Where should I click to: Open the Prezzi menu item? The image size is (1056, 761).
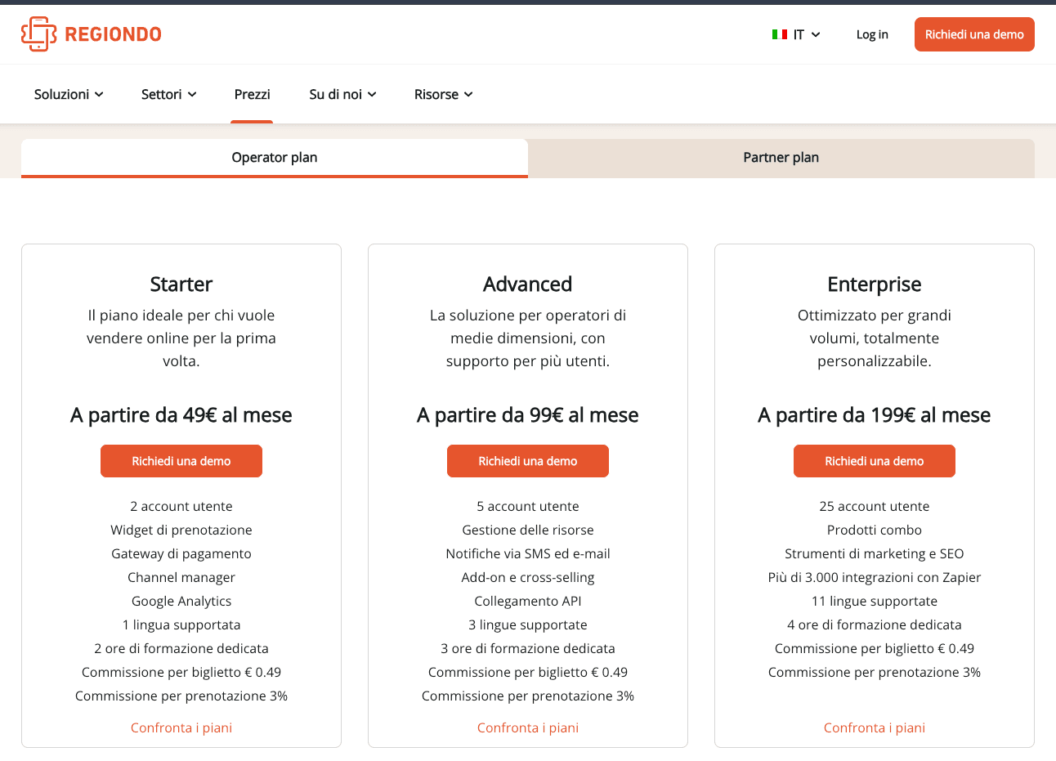tap(252, 94)
